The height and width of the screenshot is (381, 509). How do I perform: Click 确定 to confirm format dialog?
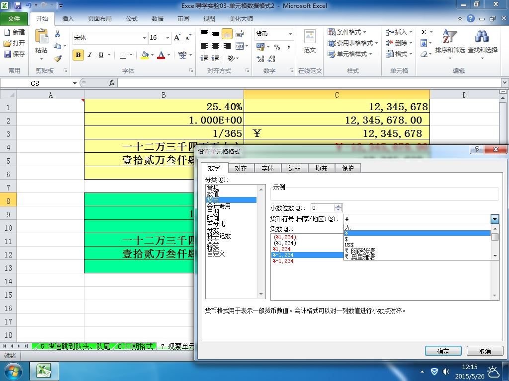[443, 351]
